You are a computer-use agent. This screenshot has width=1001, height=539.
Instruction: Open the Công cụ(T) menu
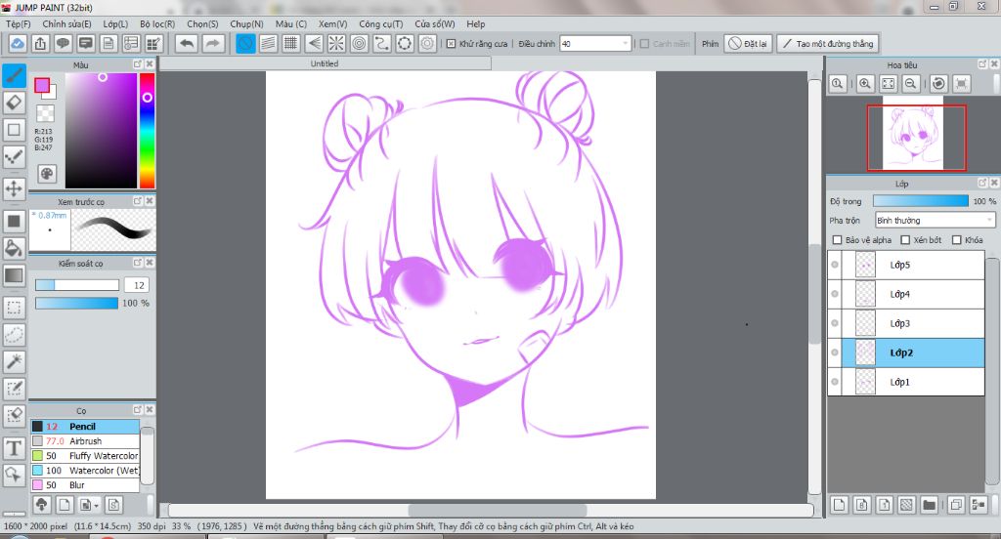[380, 24]
